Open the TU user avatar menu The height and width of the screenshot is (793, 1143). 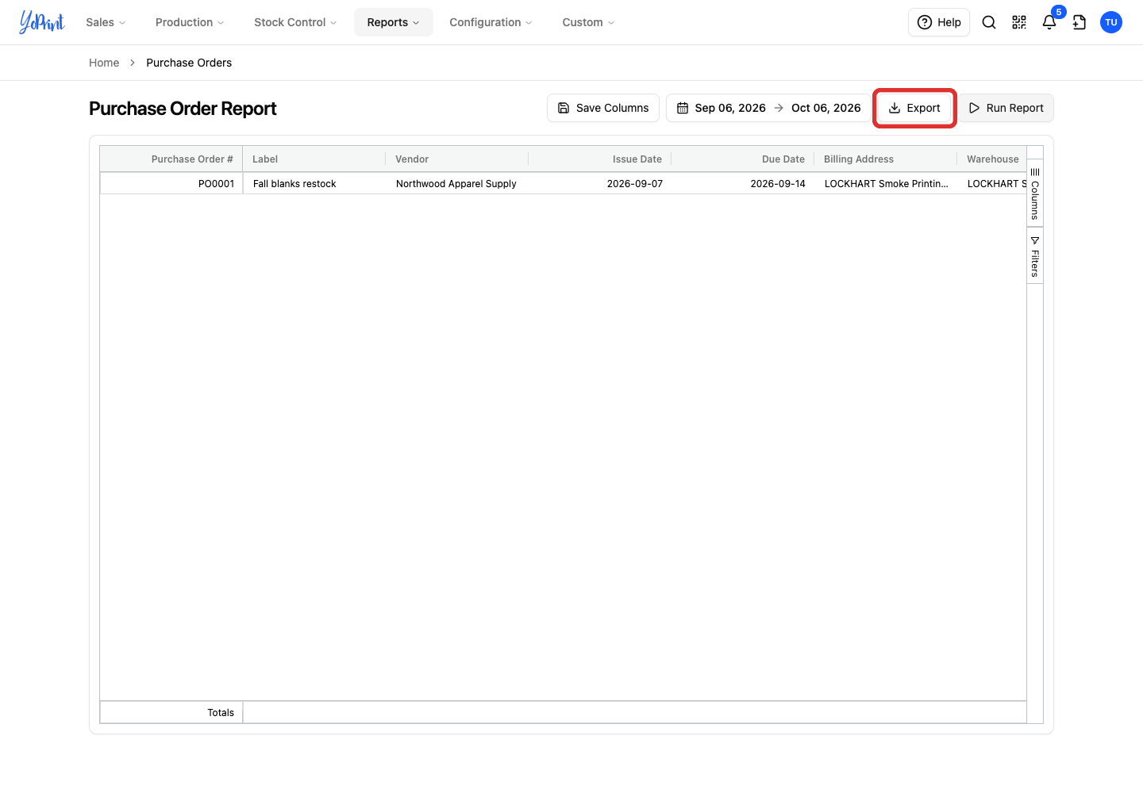click(1111, 22)
